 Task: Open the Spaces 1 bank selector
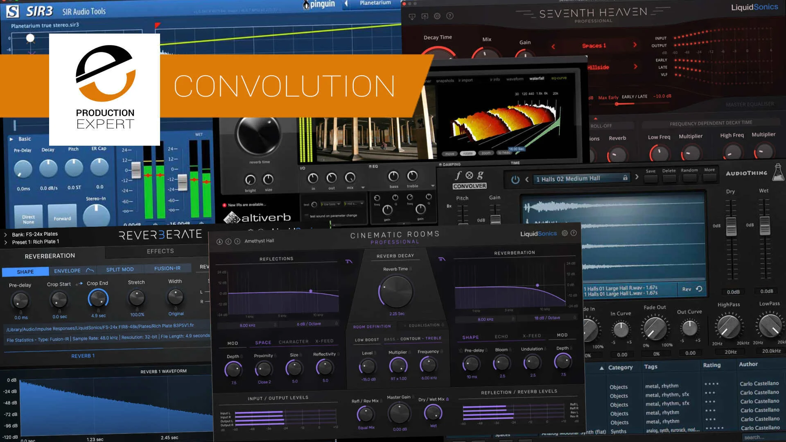coord(594,46)
